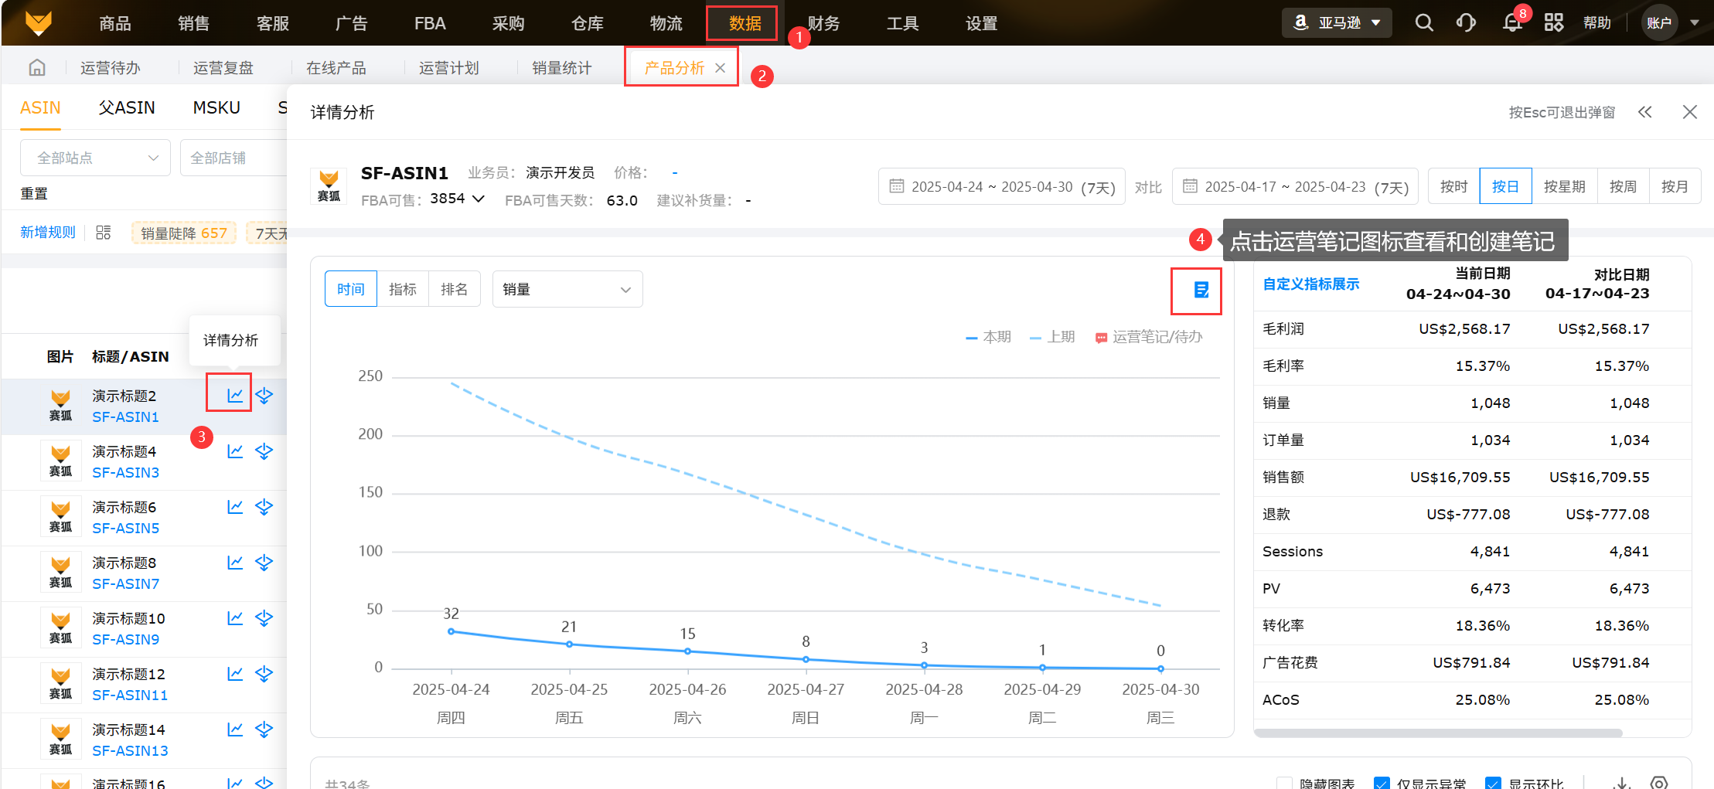Click the download icon for SF-ASIN13 row

[264, 729]
